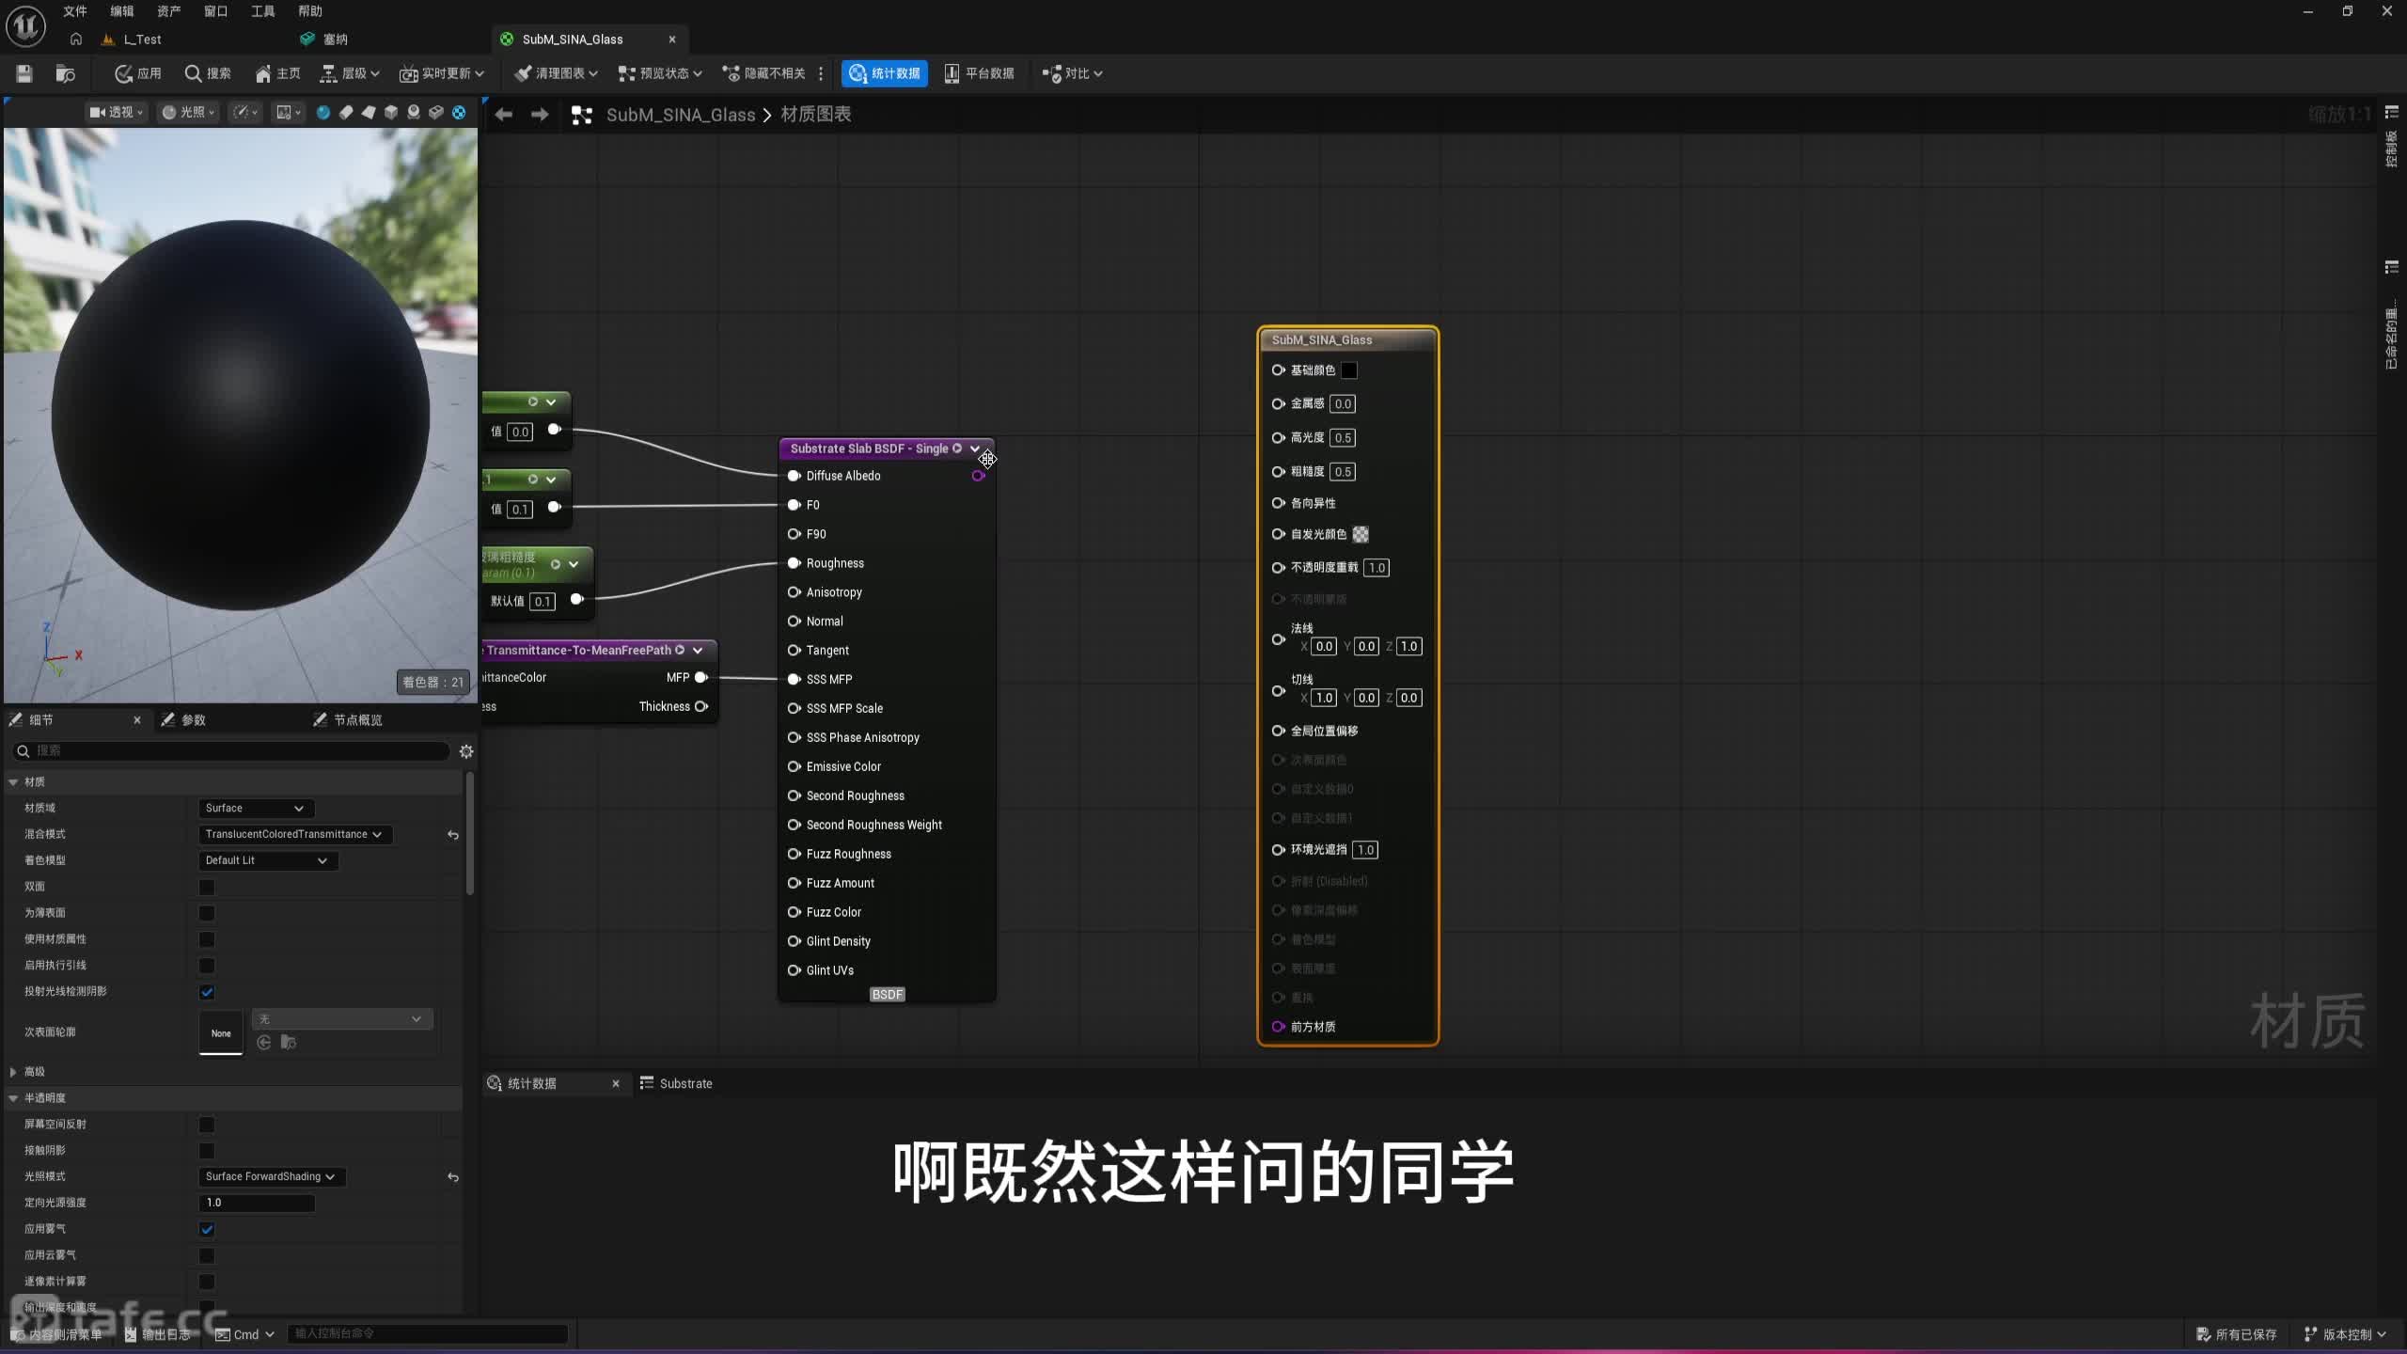
Task: Toggle the 统计数据 button
Action: pyautogui.click(x=885, y=73)
